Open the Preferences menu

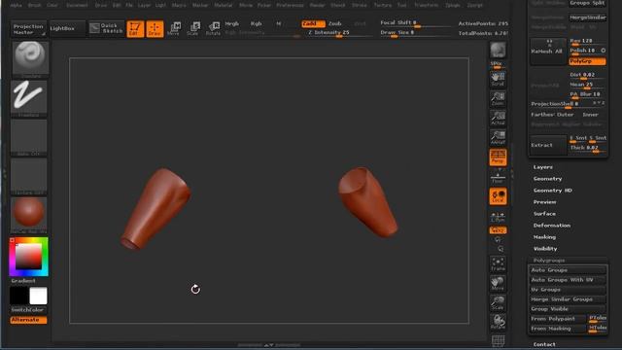(290, 5)
